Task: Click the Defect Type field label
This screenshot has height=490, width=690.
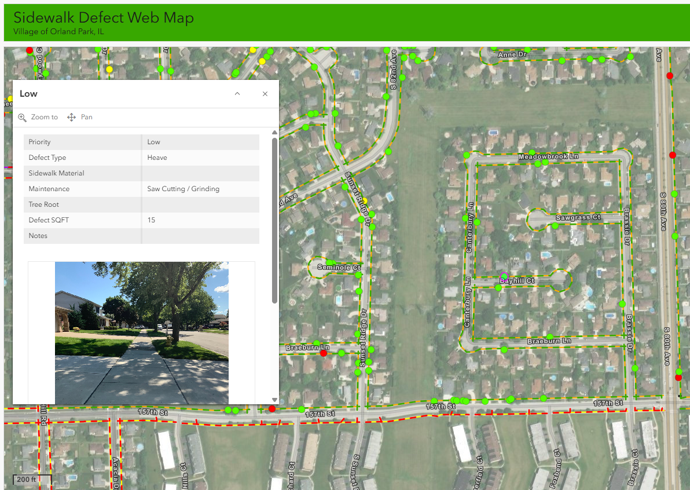Action: click(x=47, y=158)
